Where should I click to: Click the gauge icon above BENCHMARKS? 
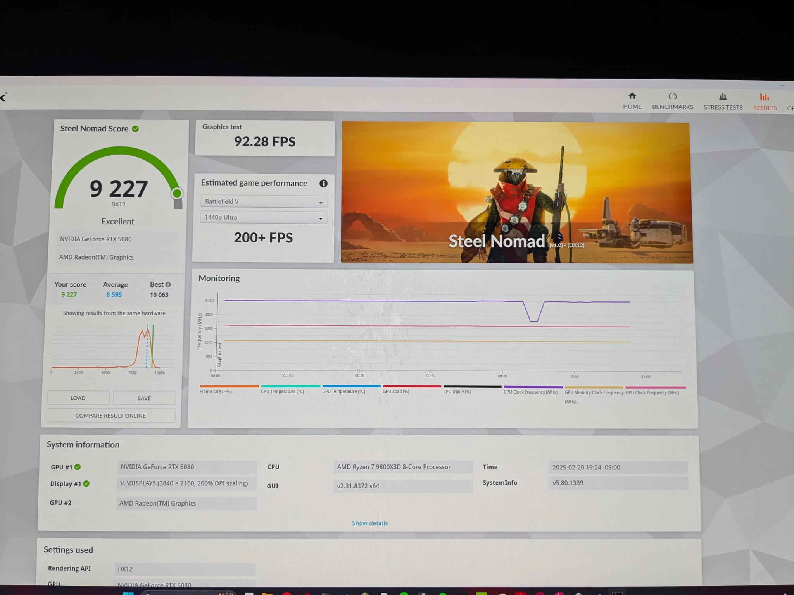coord(672,96)
